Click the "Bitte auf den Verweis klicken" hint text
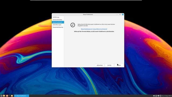This screenshot has height=97, width=172. (x=94, y=32)
